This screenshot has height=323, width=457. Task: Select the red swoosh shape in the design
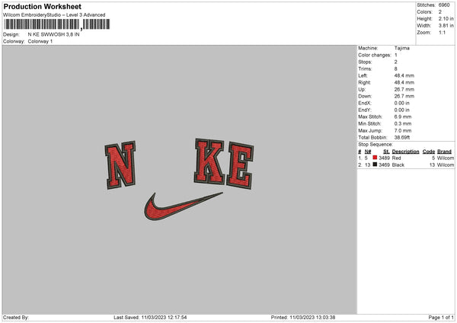(183, 206)
